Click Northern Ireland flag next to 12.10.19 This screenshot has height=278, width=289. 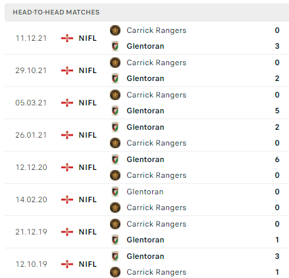point(67,264)
